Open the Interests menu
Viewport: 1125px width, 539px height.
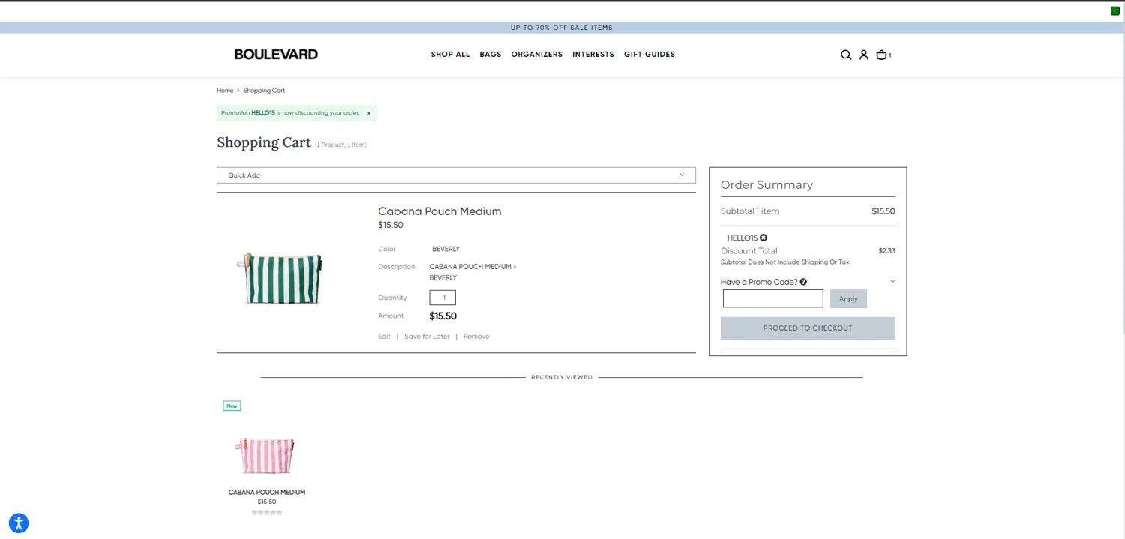tap(593, 55)
